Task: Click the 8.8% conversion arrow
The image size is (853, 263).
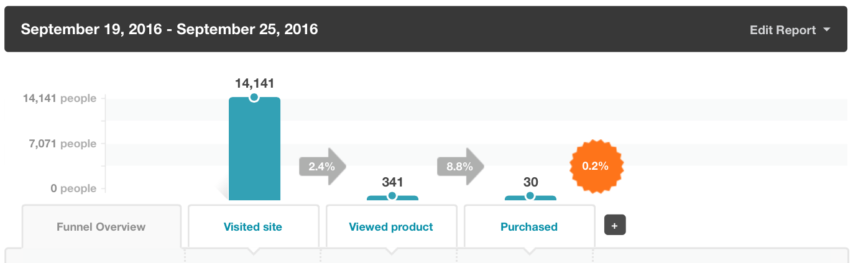Action: [460, 166]
